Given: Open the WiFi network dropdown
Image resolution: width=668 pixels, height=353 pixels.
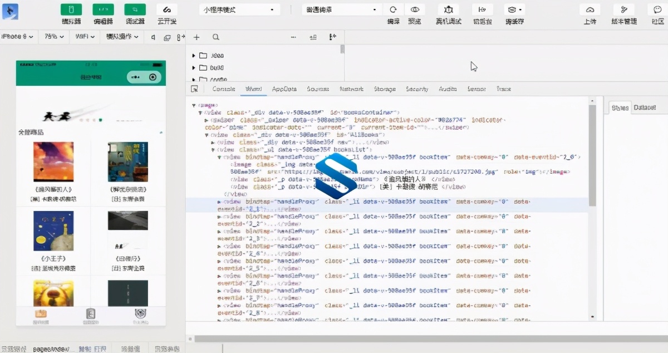Looking at the screenshot, I should pyautogui.click(x=84, y=37).
